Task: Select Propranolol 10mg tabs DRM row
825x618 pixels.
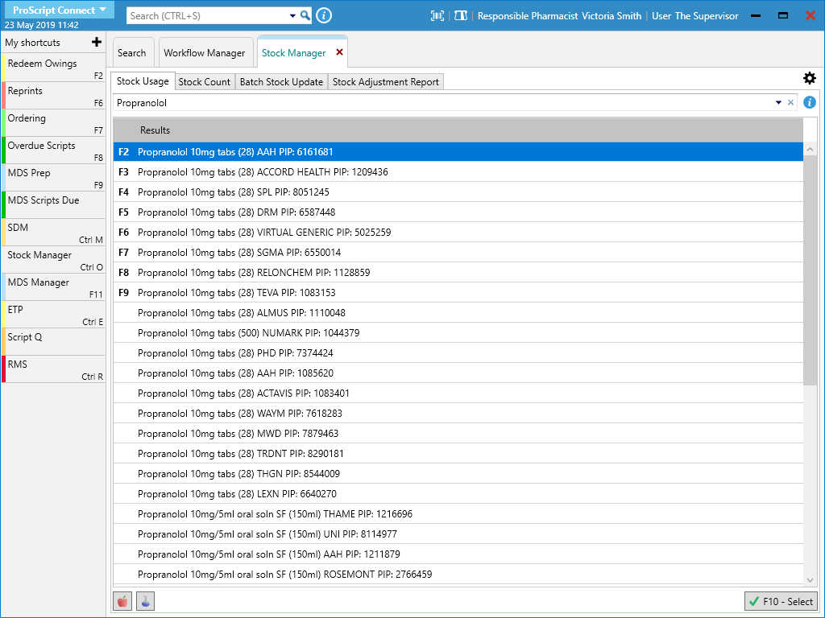Action: (458, 212)
